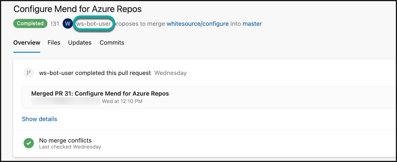This screenshot has height=162, width=397.
Task: Click the Wed at 12:10 PM timestamp
Action: (122, 101)
